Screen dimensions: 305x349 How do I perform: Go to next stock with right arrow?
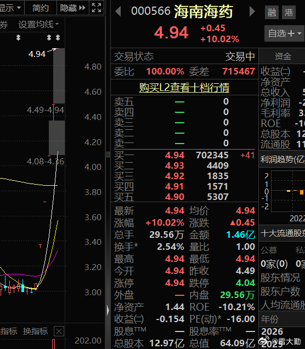point(252,11)
